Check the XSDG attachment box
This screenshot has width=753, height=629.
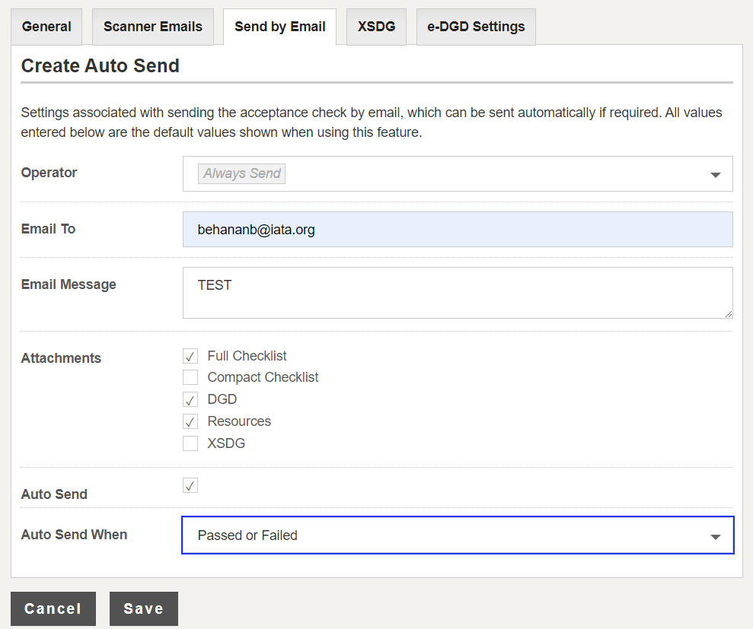click(190, 443)
